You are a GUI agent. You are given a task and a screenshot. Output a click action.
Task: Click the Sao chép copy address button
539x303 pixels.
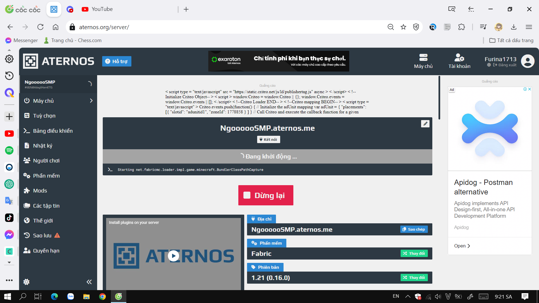[x=414, y=229]
